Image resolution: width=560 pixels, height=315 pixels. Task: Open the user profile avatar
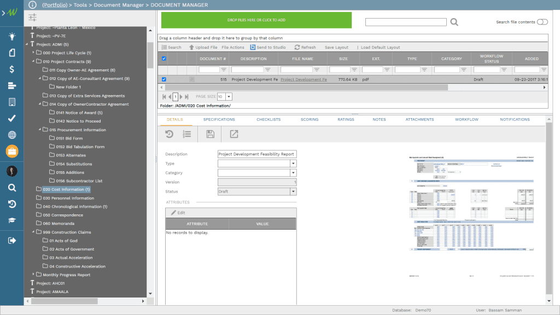coord(12,171)
